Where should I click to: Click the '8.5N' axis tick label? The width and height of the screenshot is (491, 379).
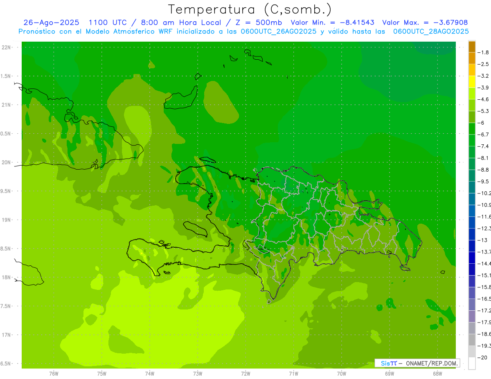point(6,249)
